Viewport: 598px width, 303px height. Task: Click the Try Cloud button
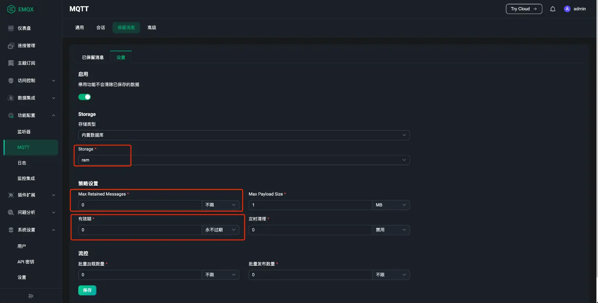[524, 9]
